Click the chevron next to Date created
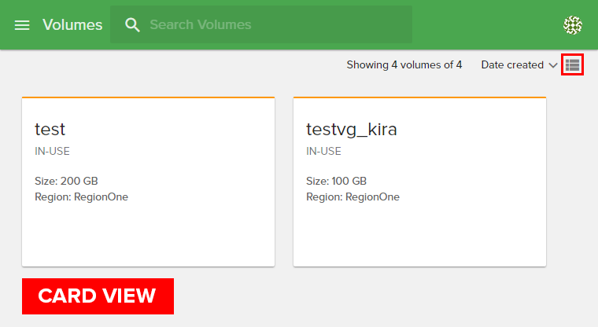Viewport: 598px width, 327px height. click(x=553, y=65)
